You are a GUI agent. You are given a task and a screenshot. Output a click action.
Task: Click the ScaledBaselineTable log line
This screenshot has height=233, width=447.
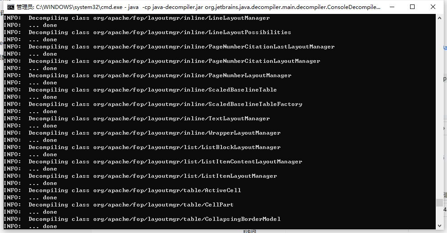click(x=140, y=90)
